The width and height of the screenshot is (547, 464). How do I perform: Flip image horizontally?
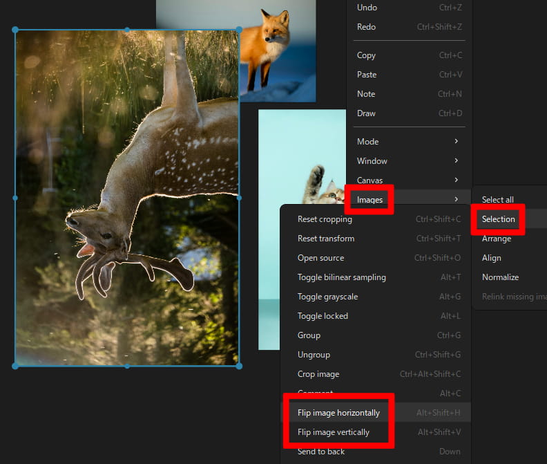point(338,413)
